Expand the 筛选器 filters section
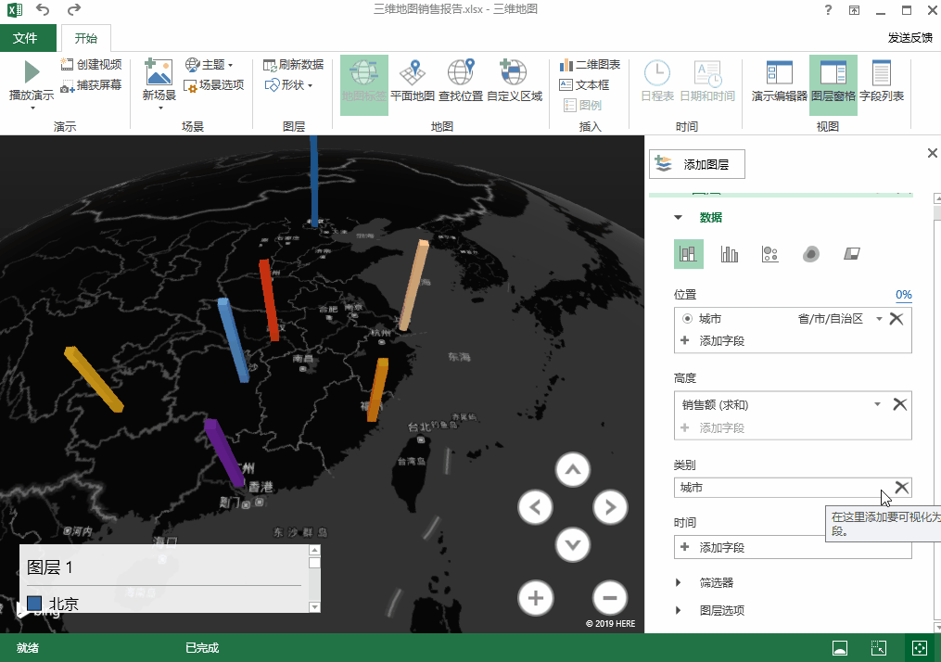Image resolution: width=941 pixels, height=662 pixels. (679, 583)
